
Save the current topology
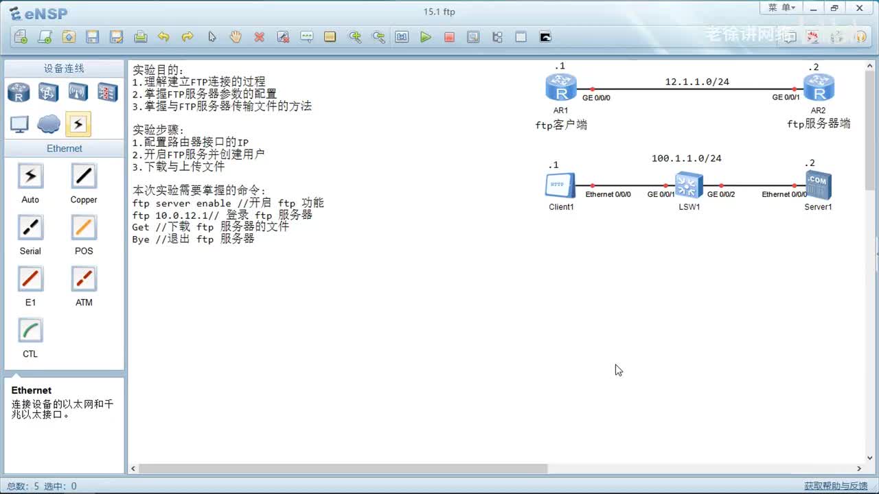tap(93, 37)
